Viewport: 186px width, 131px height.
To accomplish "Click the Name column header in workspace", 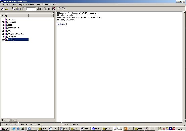I will point(15,16).
